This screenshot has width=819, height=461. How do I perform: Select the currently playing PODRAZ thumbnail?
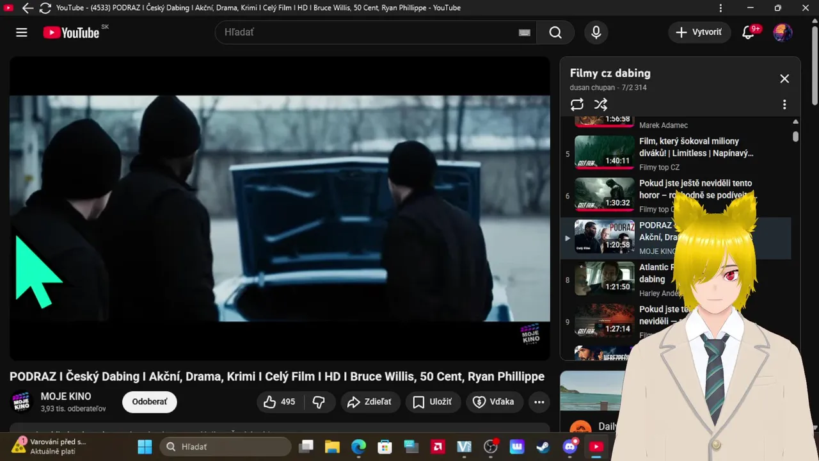click(x=605, y=237)
